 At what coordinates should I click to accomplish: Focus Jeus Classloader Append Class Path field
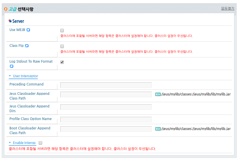tap(106, 94)
